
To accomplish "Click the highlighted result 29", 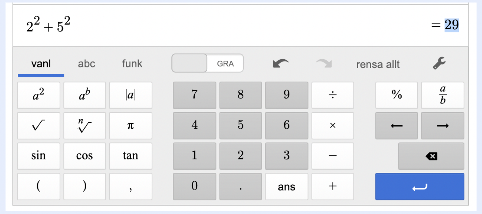I will 452,25.
